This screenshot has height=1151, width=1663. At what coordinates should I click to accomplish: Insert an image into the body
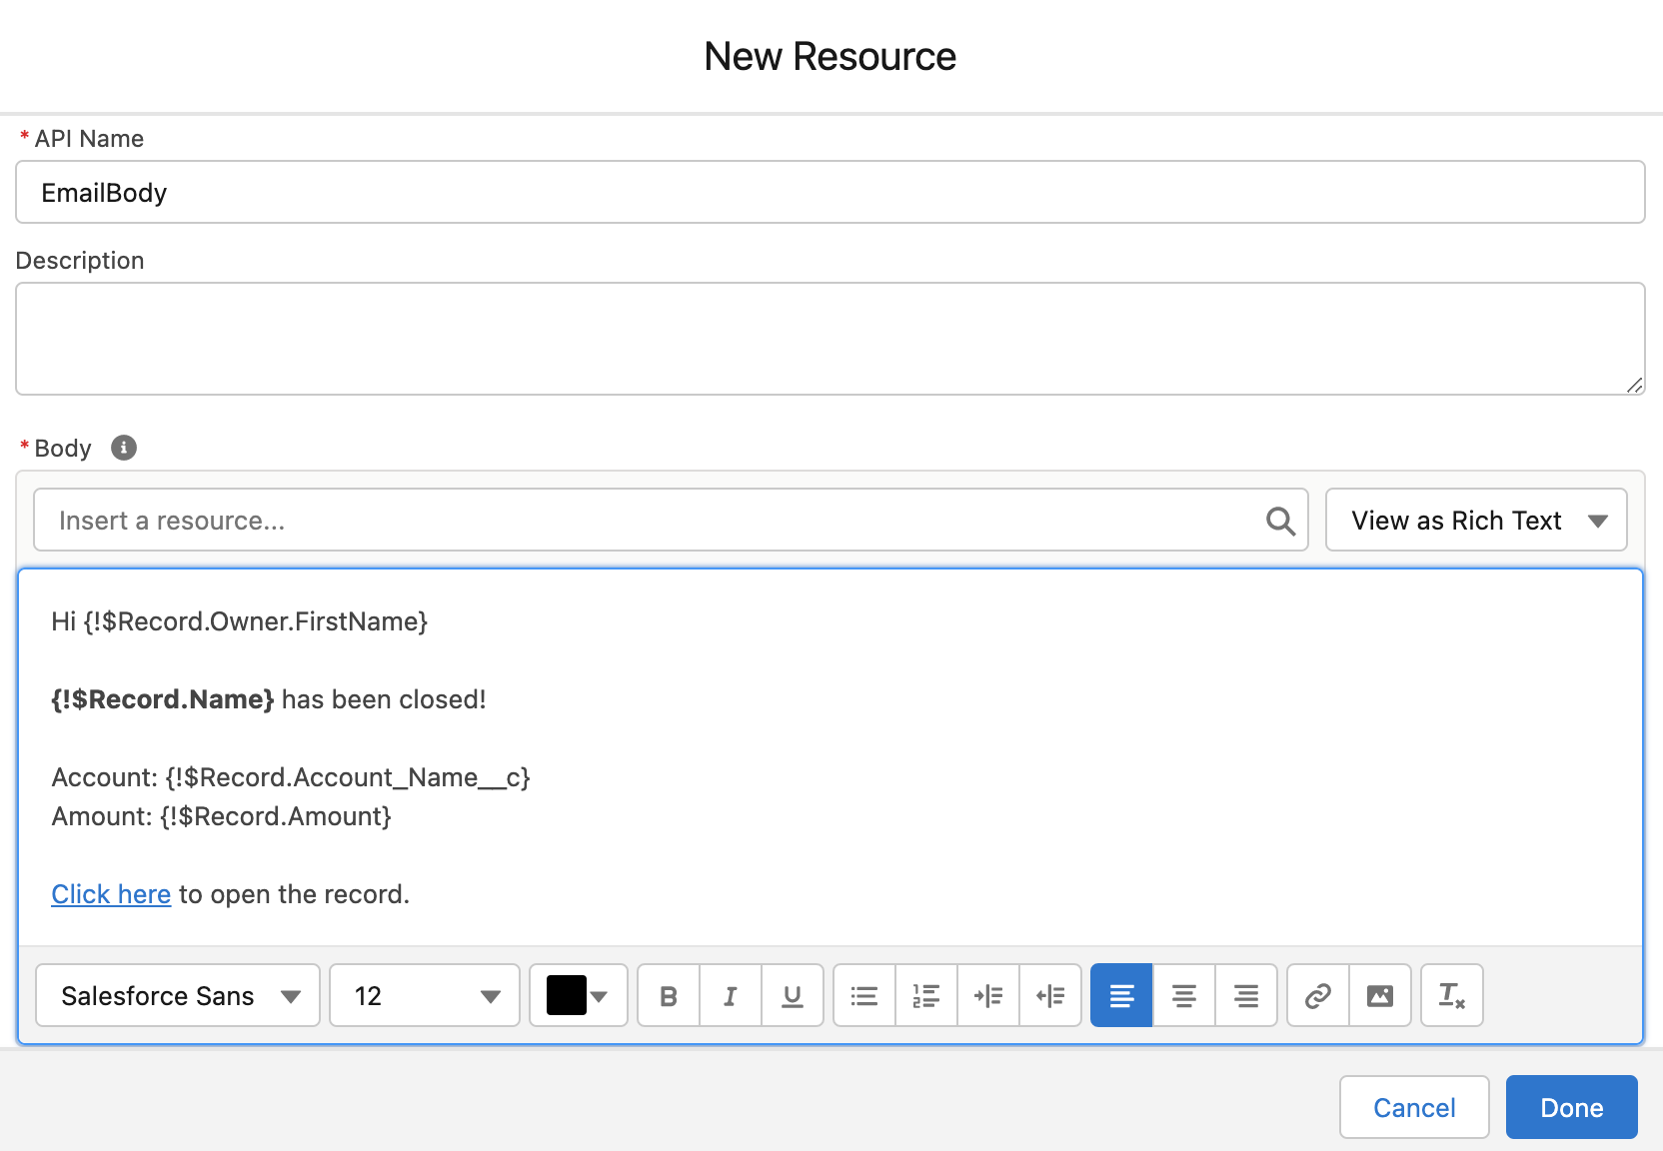click(x=1380, y=995)
